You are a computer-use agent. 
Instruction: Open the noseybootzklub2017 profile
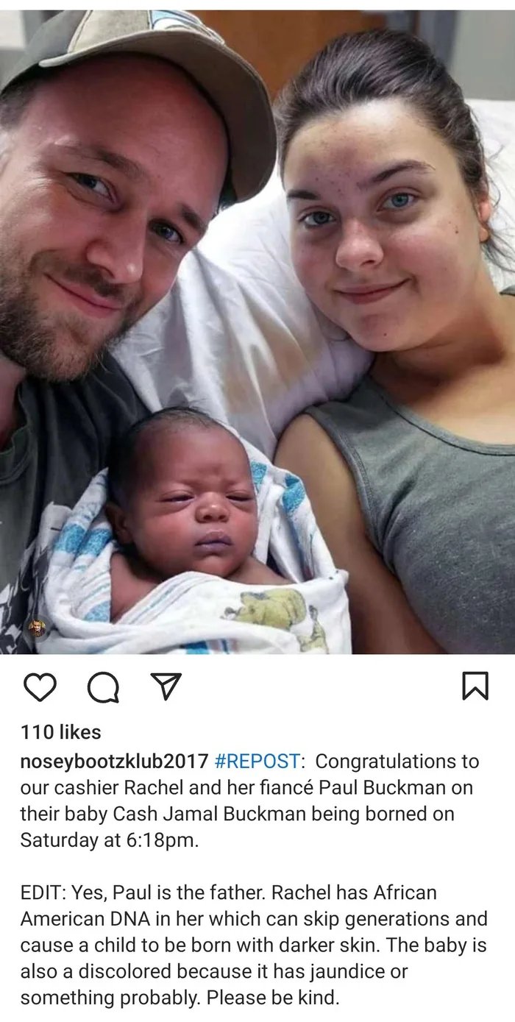click(x=116, y=761)
